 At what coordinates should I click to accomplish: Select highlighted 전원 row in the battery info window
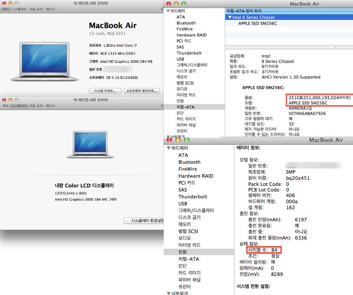point(199,252)
